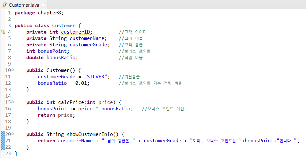Click the return keyword on line 17
306x158 pixels.
pos(46,115)
